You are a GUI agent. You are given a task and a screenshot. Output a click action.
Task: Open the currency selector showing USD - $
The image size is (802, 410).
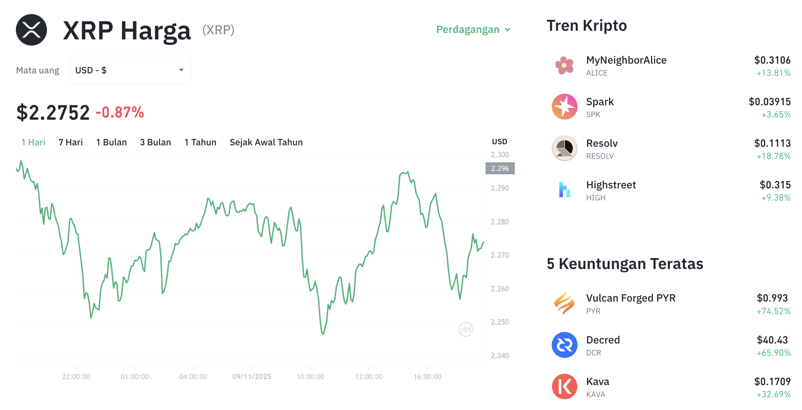pos(130,70)
